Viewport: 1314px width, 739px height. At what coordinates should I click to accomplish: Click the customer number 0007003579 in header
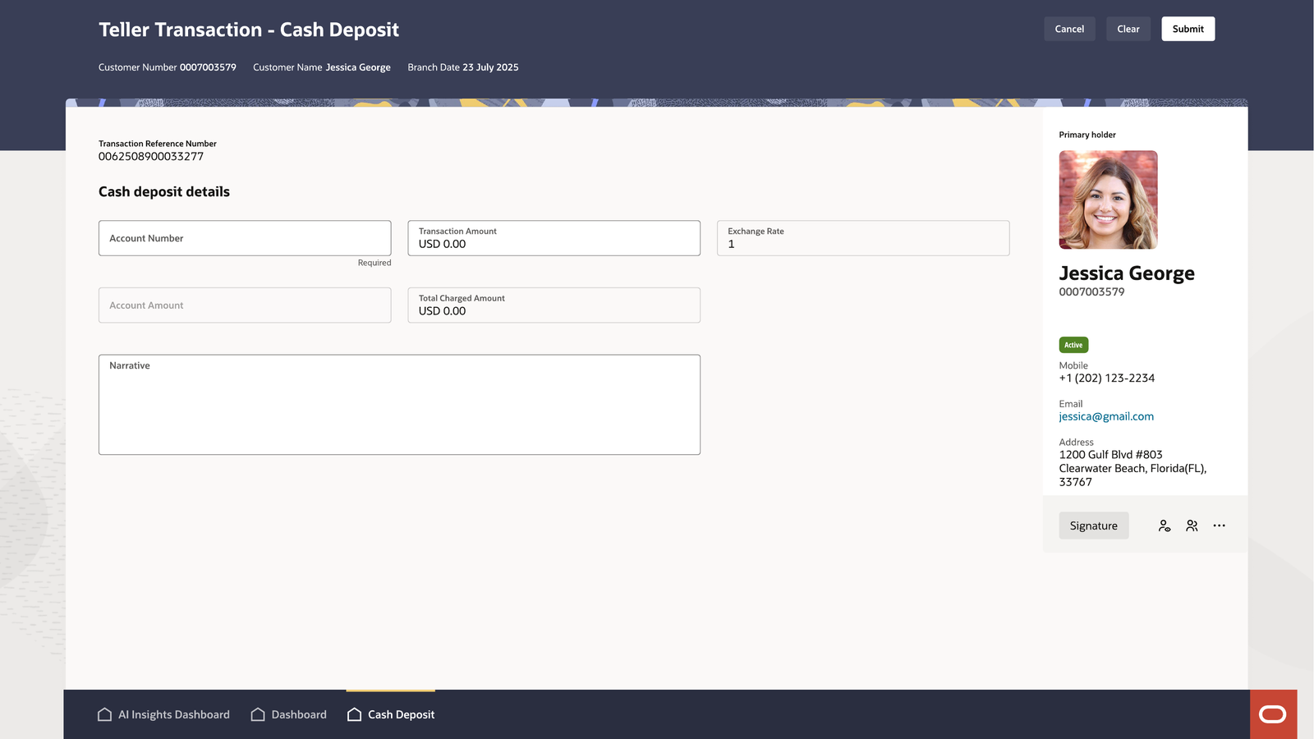208,67
